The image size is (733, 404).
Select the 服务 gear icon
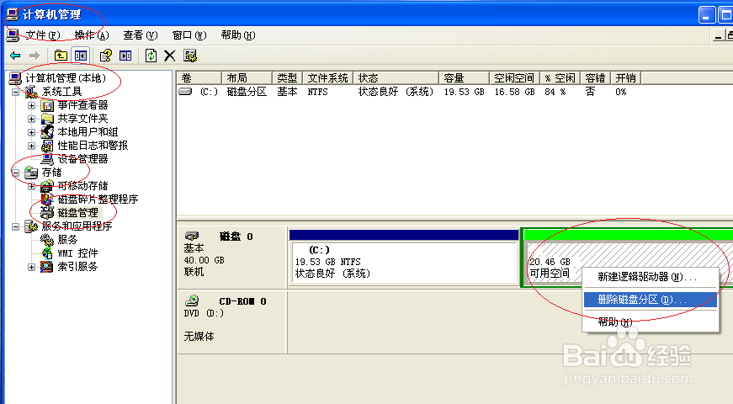[47, 240]
